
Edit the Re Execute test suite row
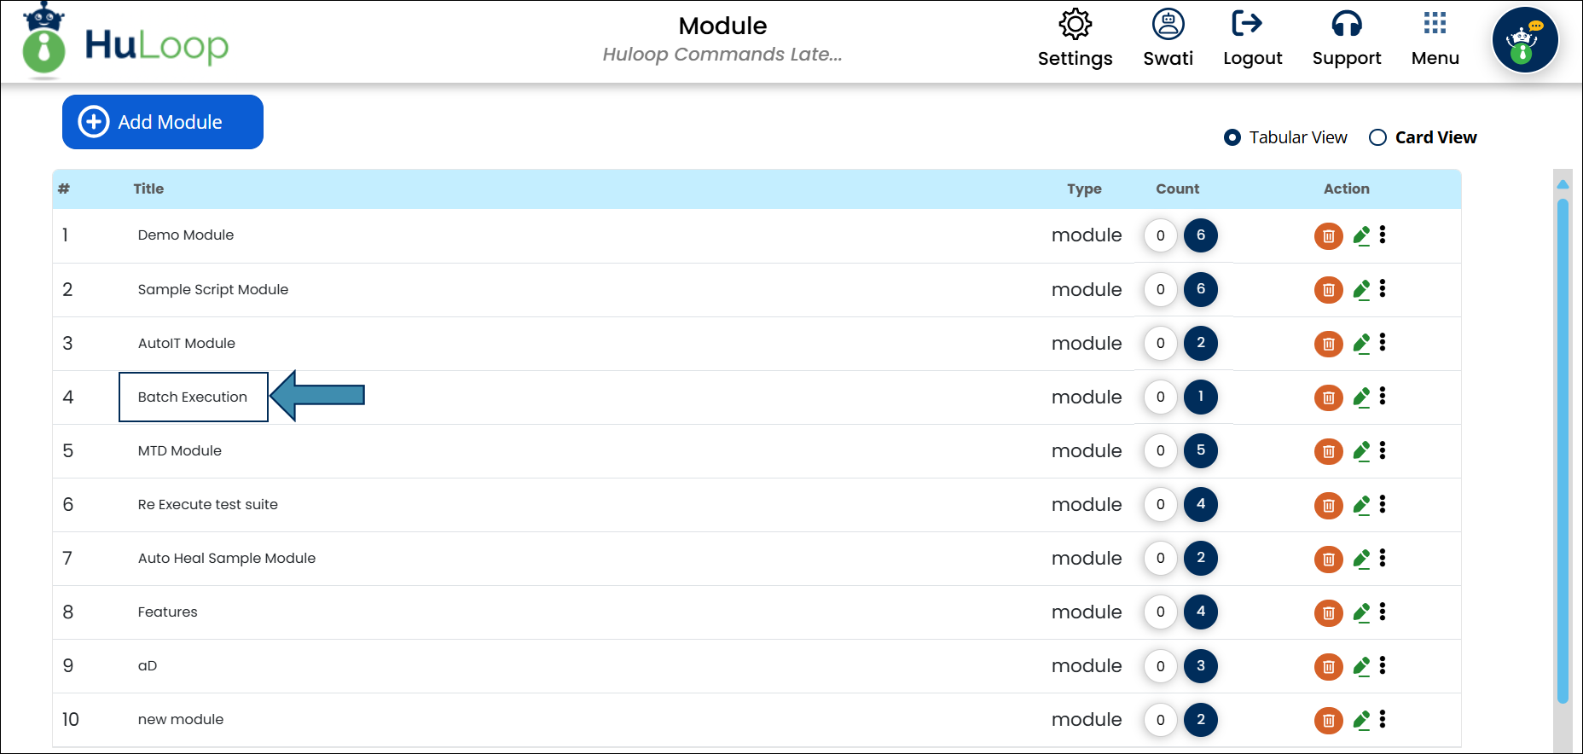click(x=1361, y=506)
